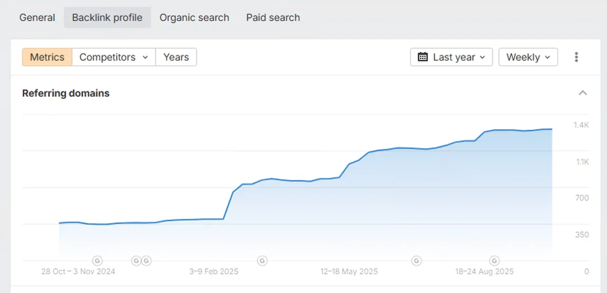Select the Backlink profile tab

(x=107, y=18)
